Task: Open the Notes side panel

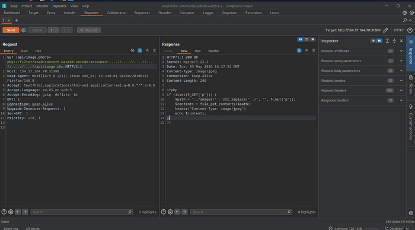Action: [x=411, y=85]
